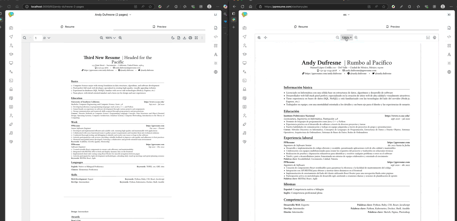Open Basics section icon in left window sidebar
Image resolution: width=457 pixels, height=221 pixels.
point(11,28)
